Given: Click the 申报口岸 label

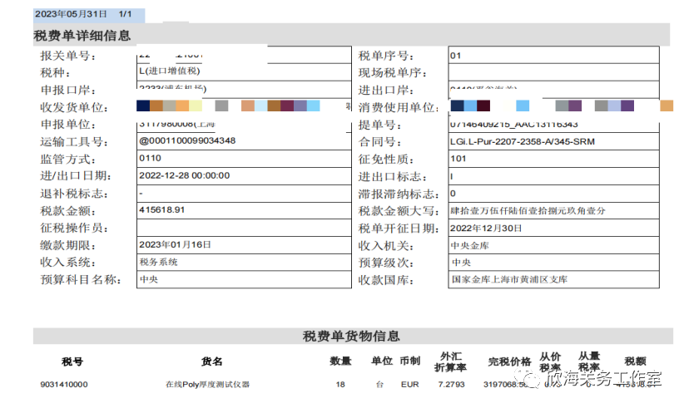Looking at the screenshot, I should tap(68, 90).
